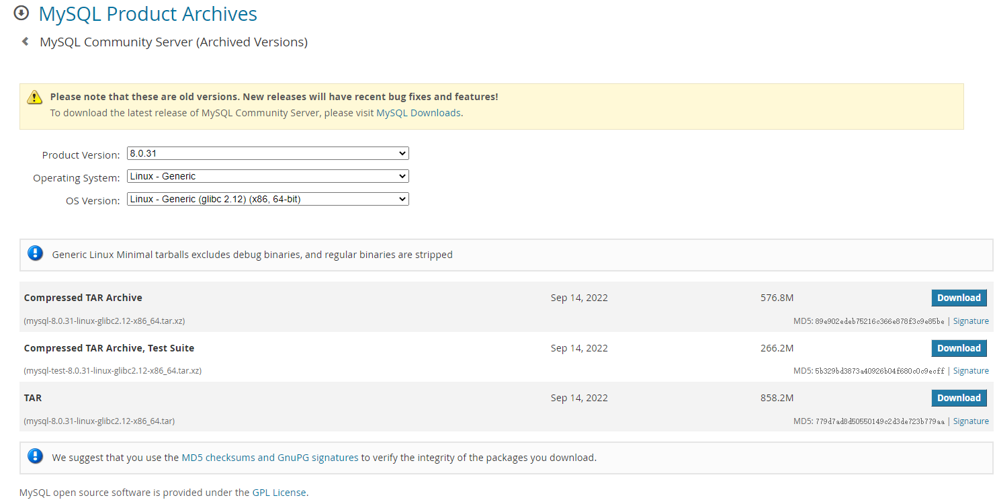Image resolution: width=995 pixels, height=502 pixels.
Task: Open the Product Version dropdown
Action: pos(268,153)
